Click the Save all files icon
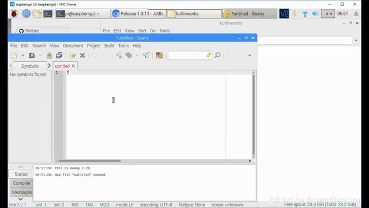 pos(59,55)
